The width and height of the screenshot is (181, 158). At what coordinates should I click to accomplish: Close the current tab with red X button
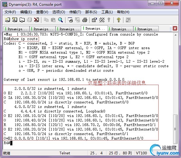coord(175,28)
